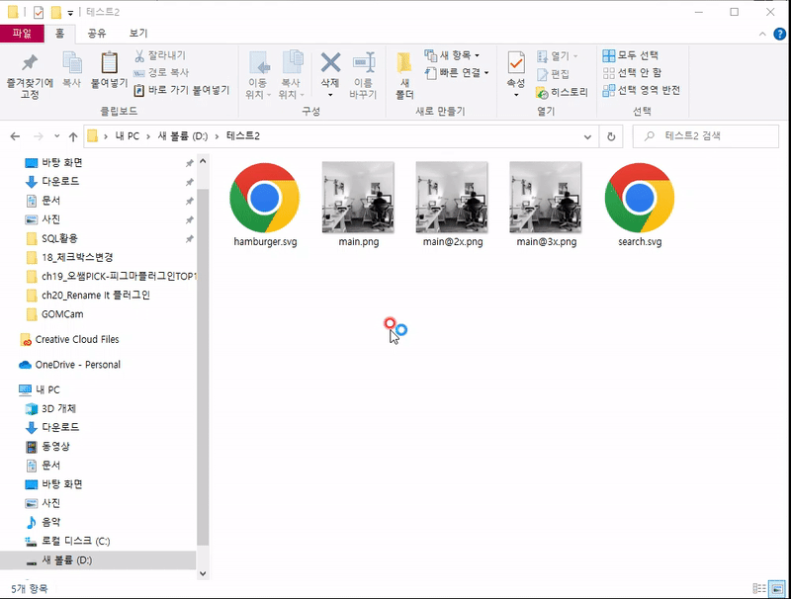Click the 테스트2 검색 search box

pyautogui.click(x=706, y=136)
